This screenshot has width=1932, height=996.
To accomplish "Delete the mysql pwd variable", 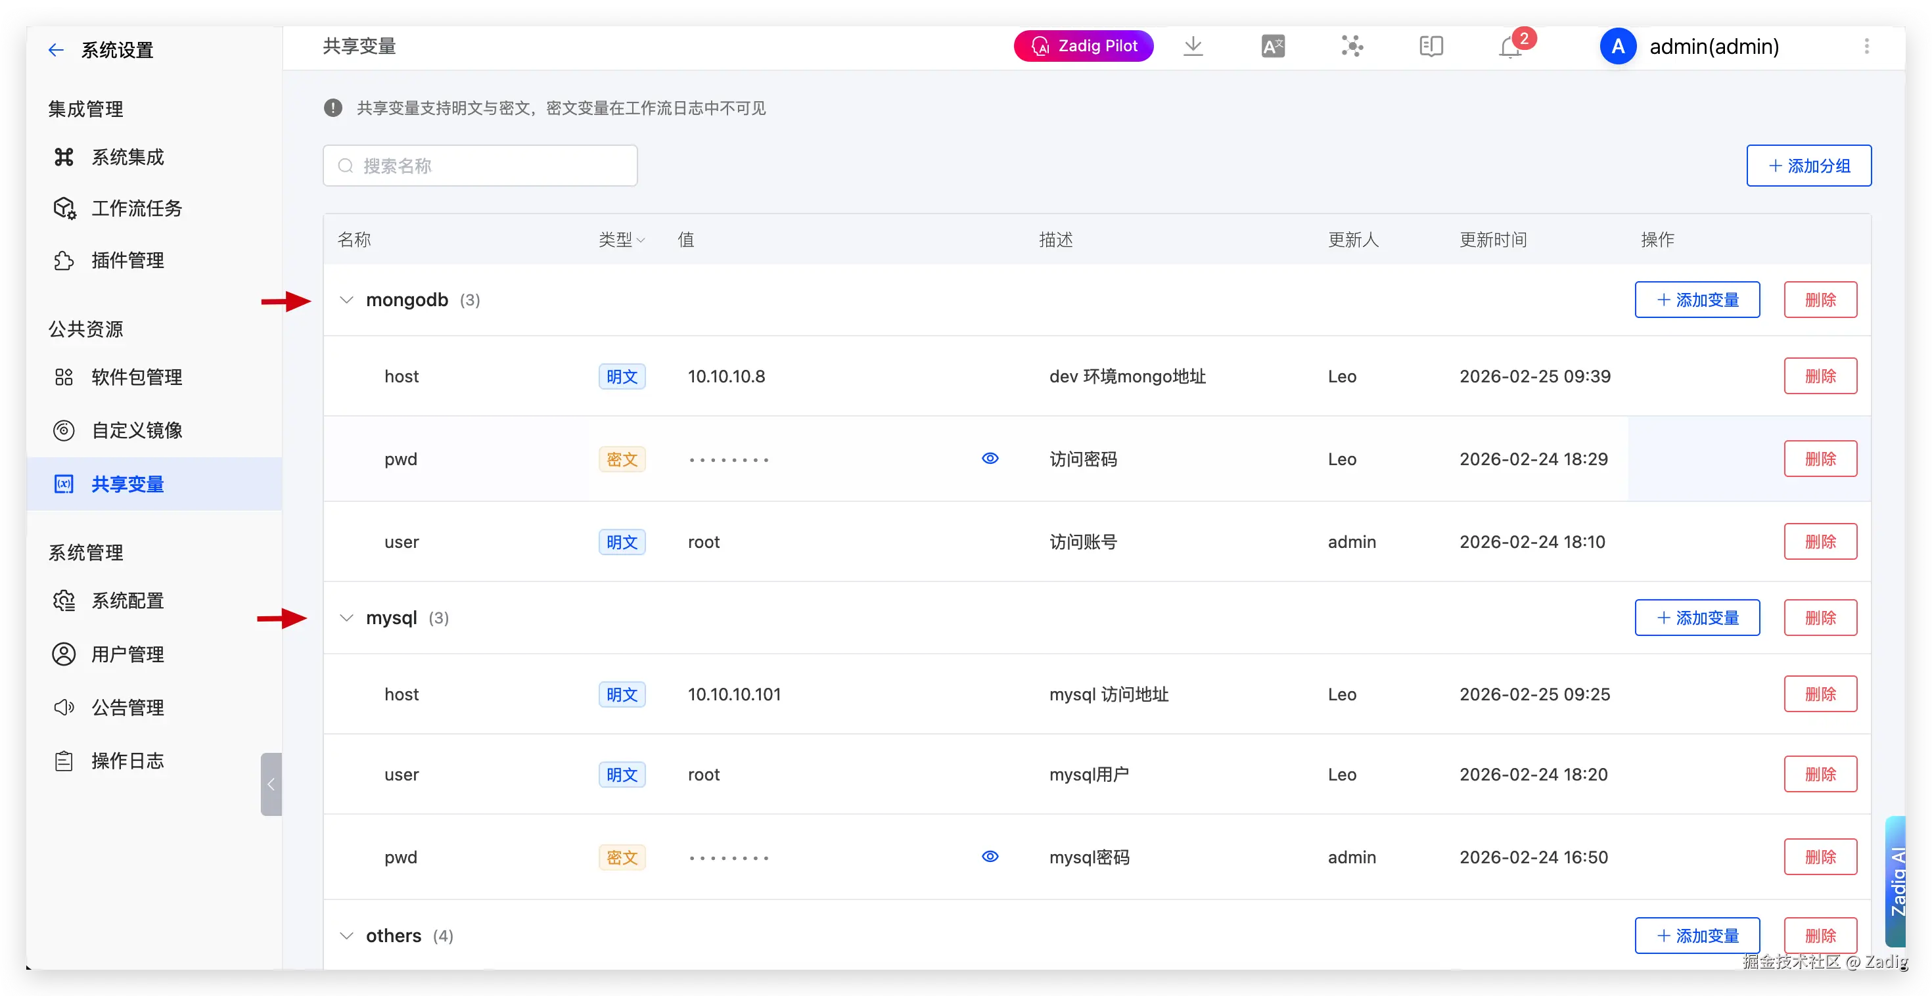I will pyautogui.click(x=1820, y=857).
